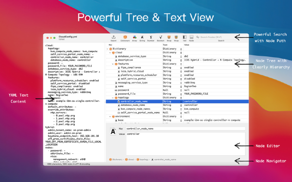Collapse the root Dictionary node
Screen dimensions: 292x182
(x=108, y=49)
